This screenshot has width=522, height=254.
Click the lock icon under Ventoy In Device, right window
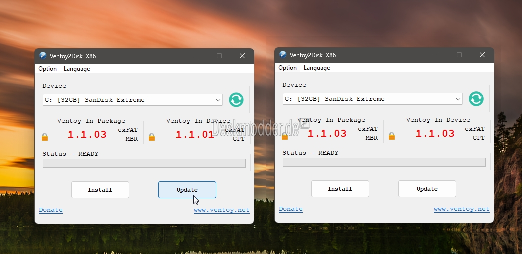tap(392, 136)
